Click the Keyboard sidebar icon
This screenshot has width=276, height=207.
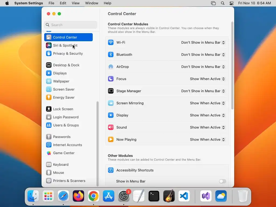pos(49,165)
